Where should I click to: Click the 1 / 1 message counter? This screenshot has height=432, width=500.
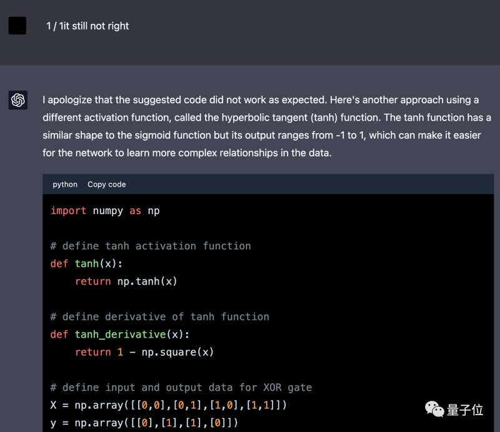[52, 26]
